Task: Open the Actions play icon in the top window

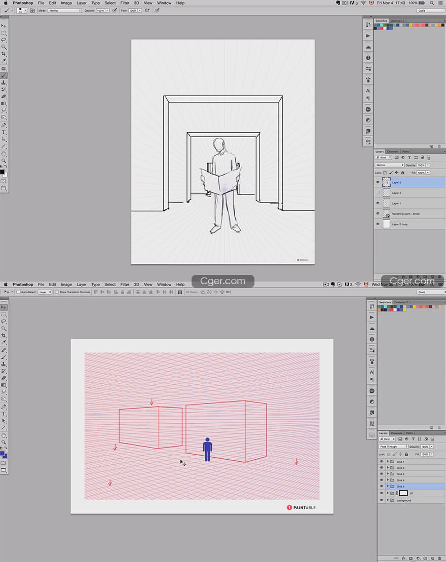Action: point(368,36)
